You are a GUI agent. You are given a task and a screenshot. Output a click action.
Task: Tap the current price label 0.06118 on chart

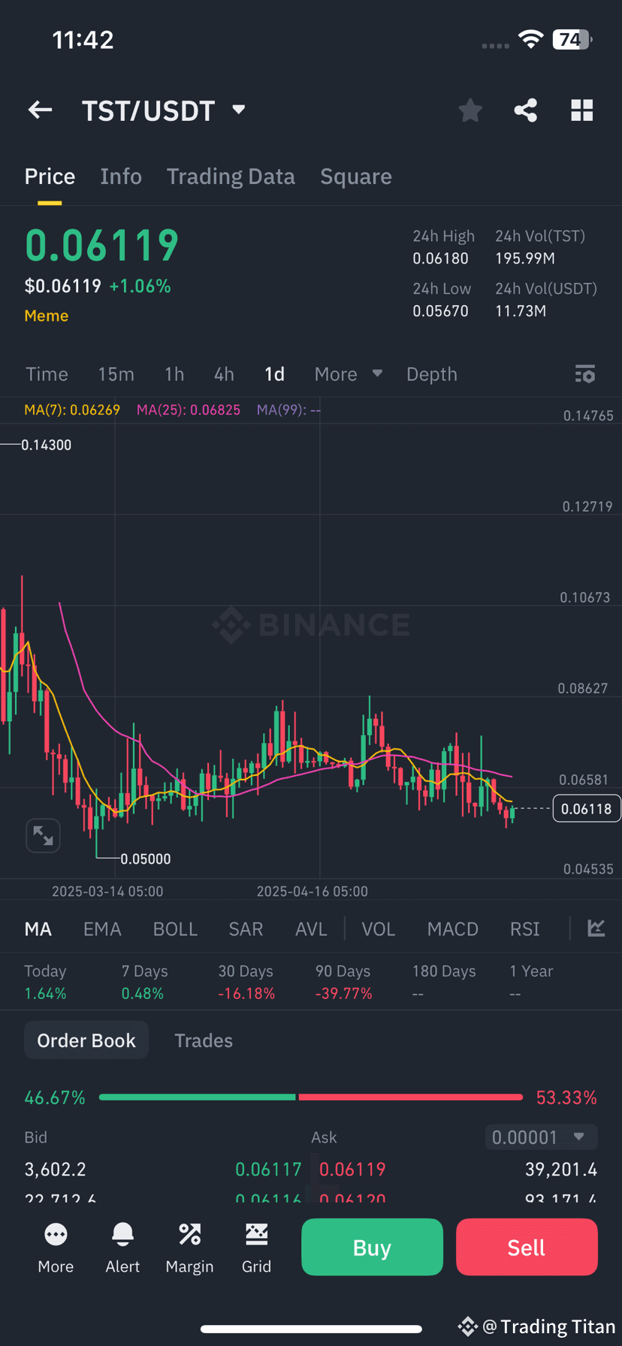point(587,809)
